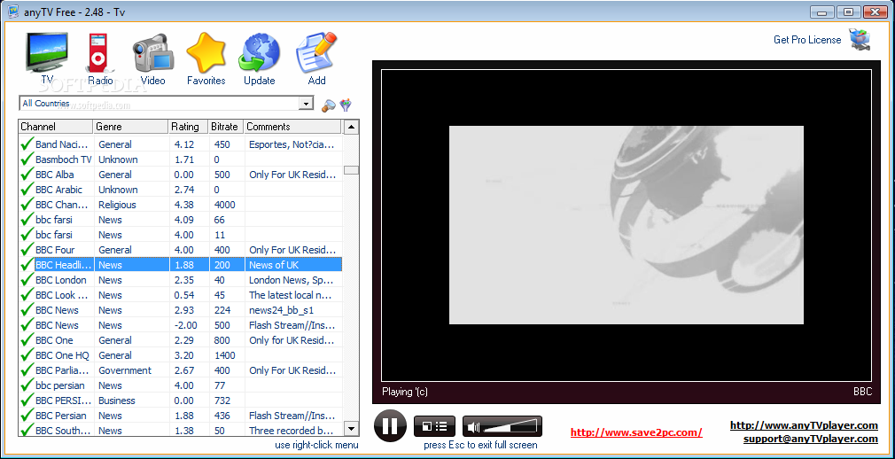
Task: Click the green check next to BBC London
Action: [x=27, y=280]
